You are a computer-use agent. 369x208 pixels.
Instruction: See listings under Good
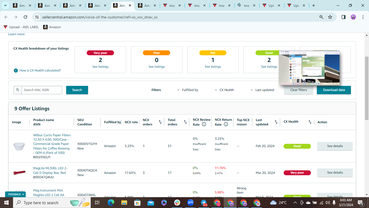coord(269,67)
